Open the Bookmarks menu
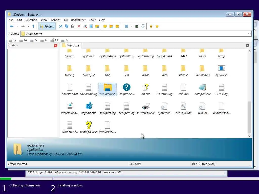The height and width of the screenshot is (194, 259). (78, 20)
